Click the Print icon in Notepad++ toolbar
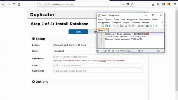Image resolution: width=178 pixels, height=100 pixels. pyautogui.click(x=121, y=26)
